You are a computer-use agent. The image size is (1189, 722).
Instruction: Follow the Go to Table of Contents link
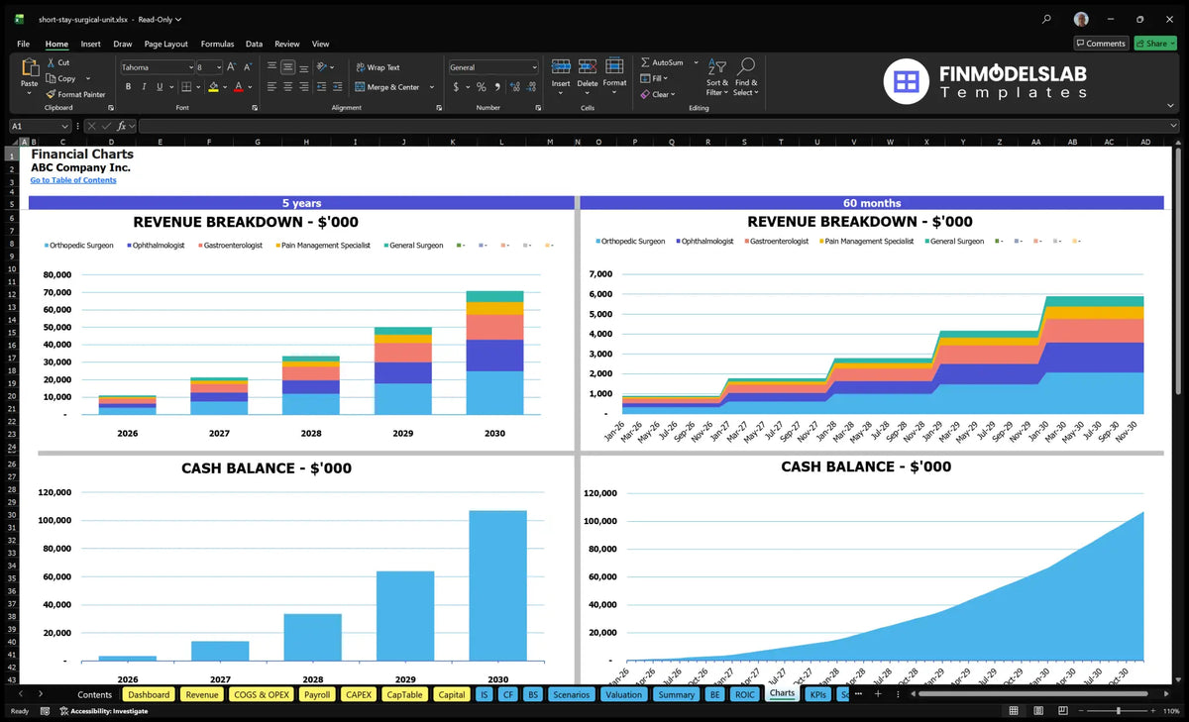click(x=73, y=180)
